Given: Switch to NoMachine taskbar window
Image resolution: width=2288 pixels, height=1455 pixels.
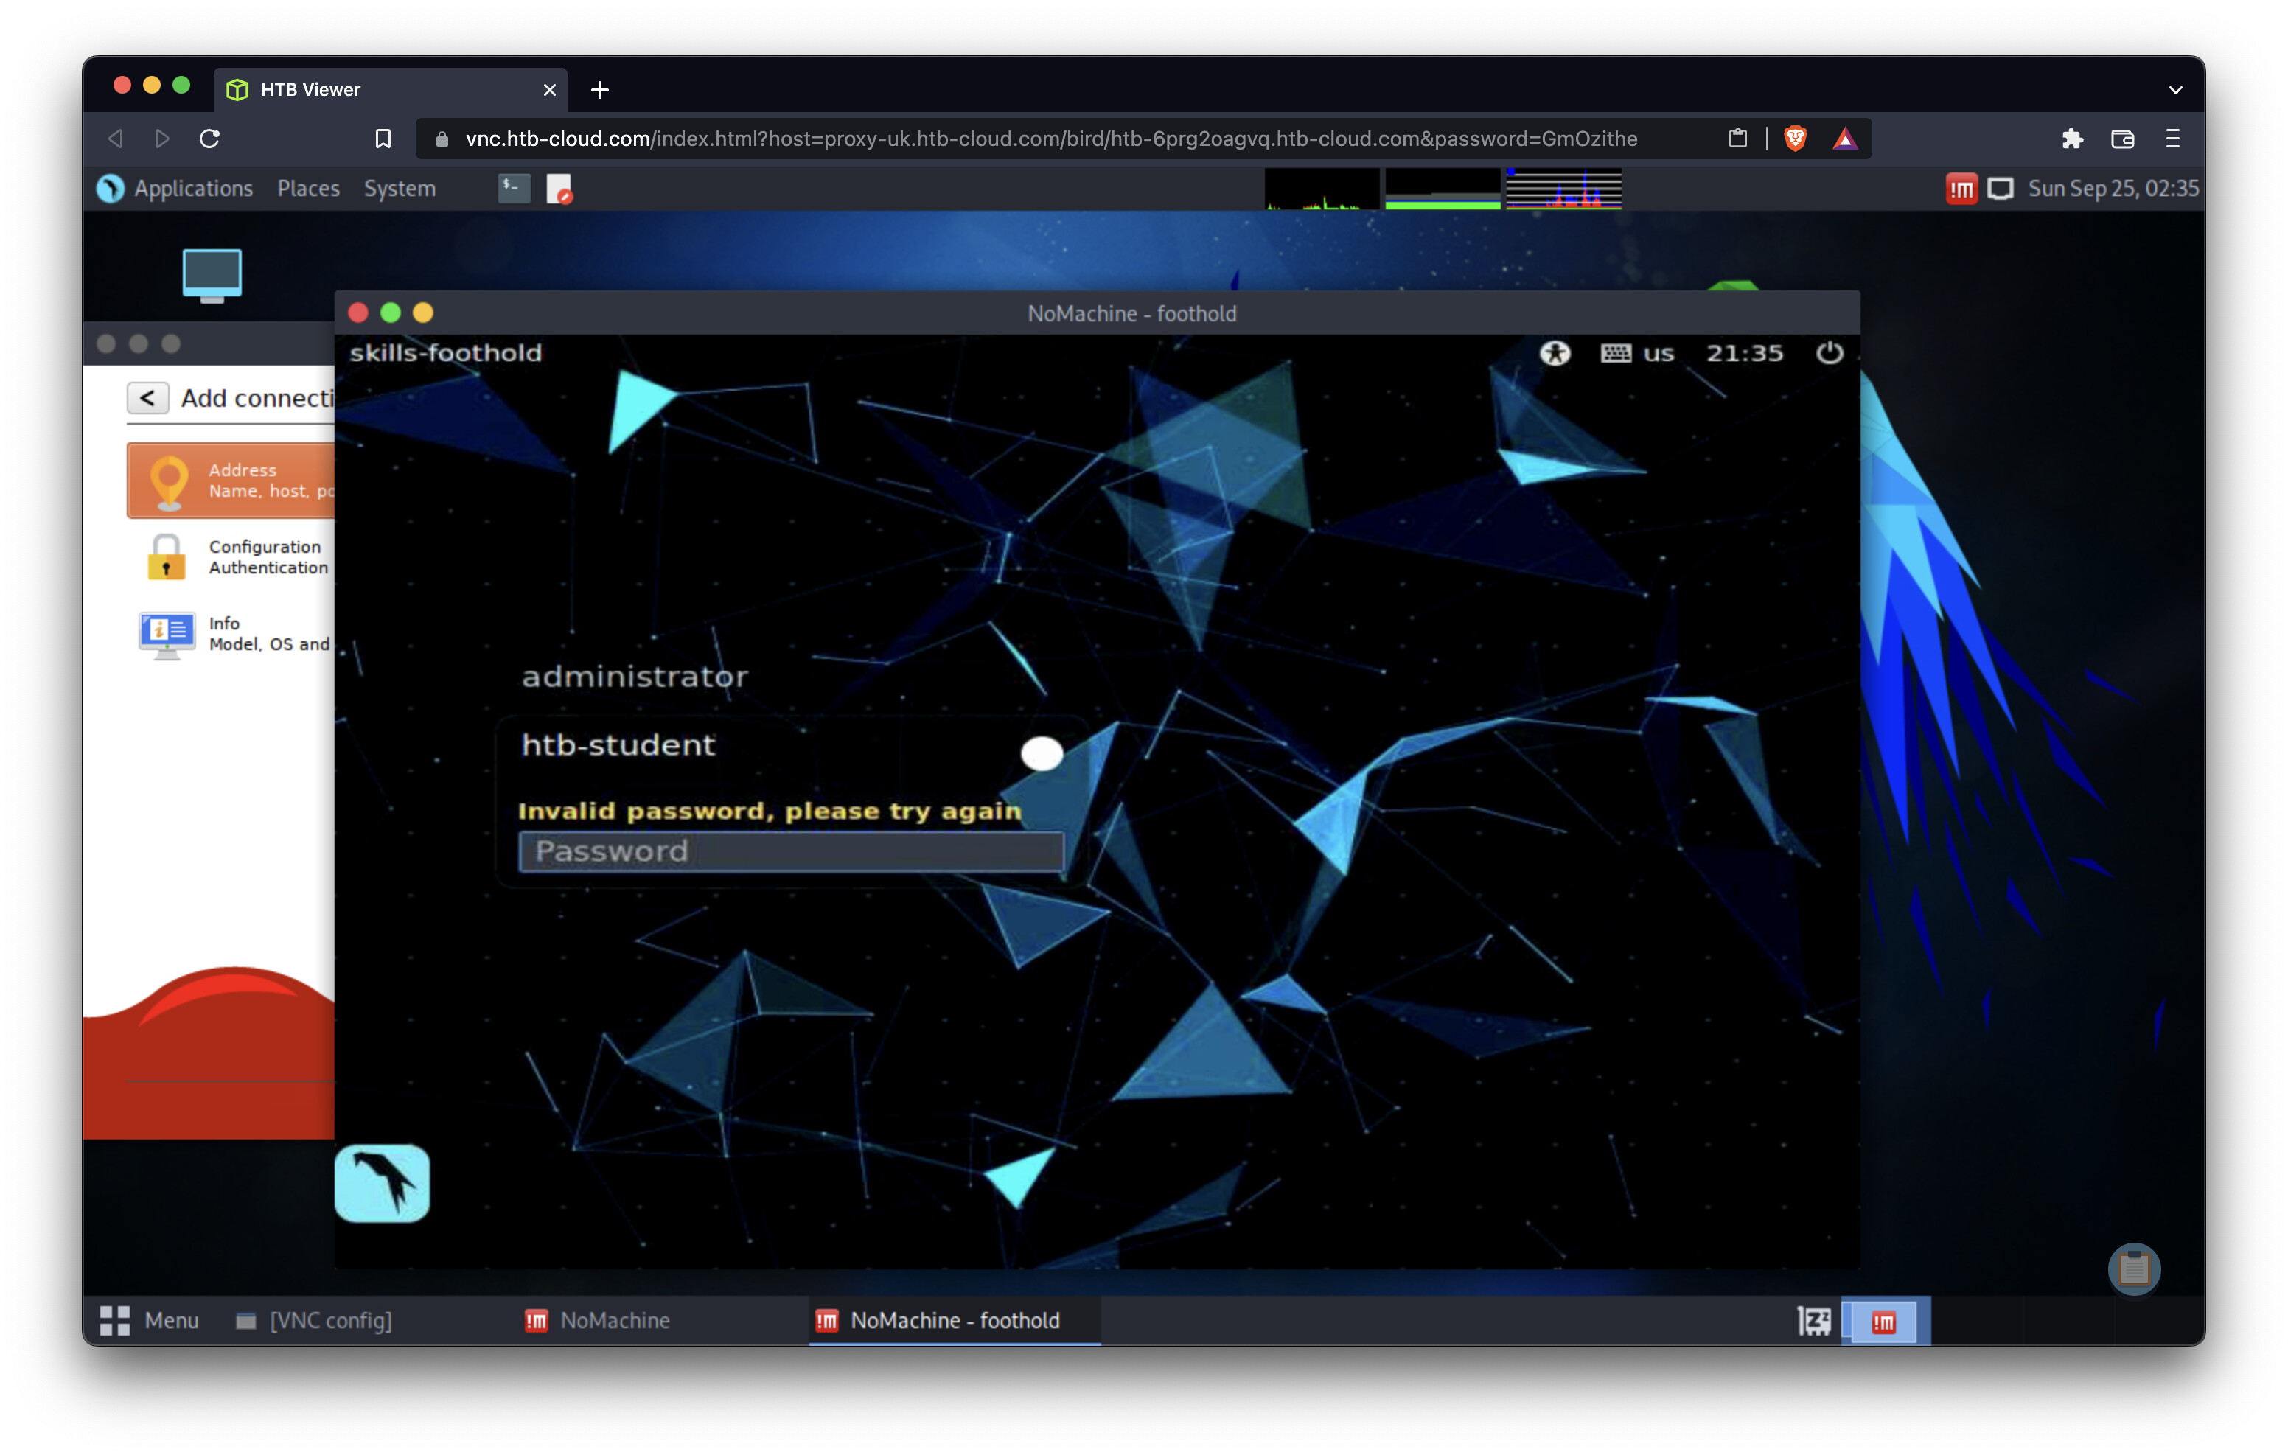Looking at the screenshot, I should (598, 1320).
